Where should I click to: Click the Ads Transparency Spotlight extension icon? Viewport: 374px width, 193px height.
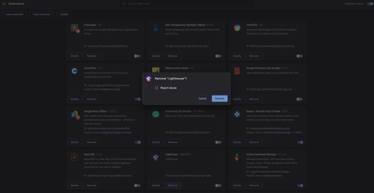point(156,28)
